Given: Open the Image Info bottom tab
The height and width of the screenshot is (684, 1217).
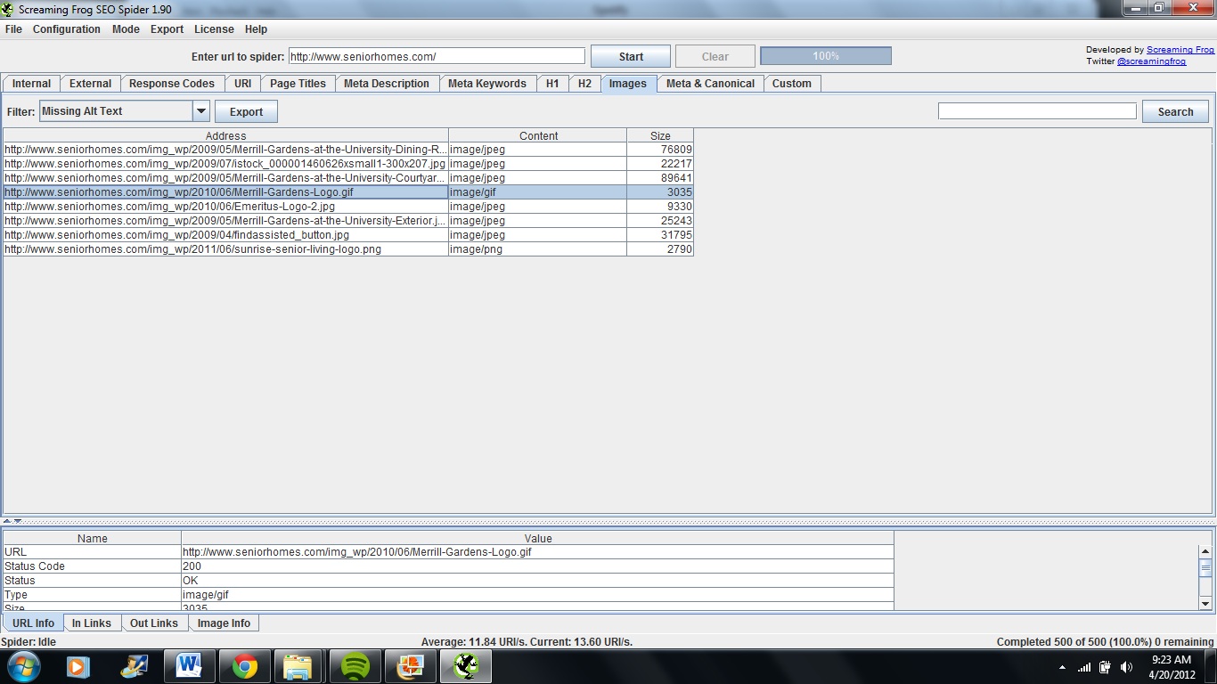Looking at the screenshot, I should tap(224, 623).
